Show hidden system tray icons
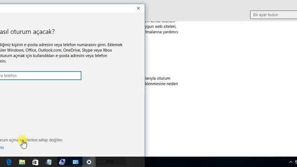Screen dimensions: 297x167 [291, 162]
